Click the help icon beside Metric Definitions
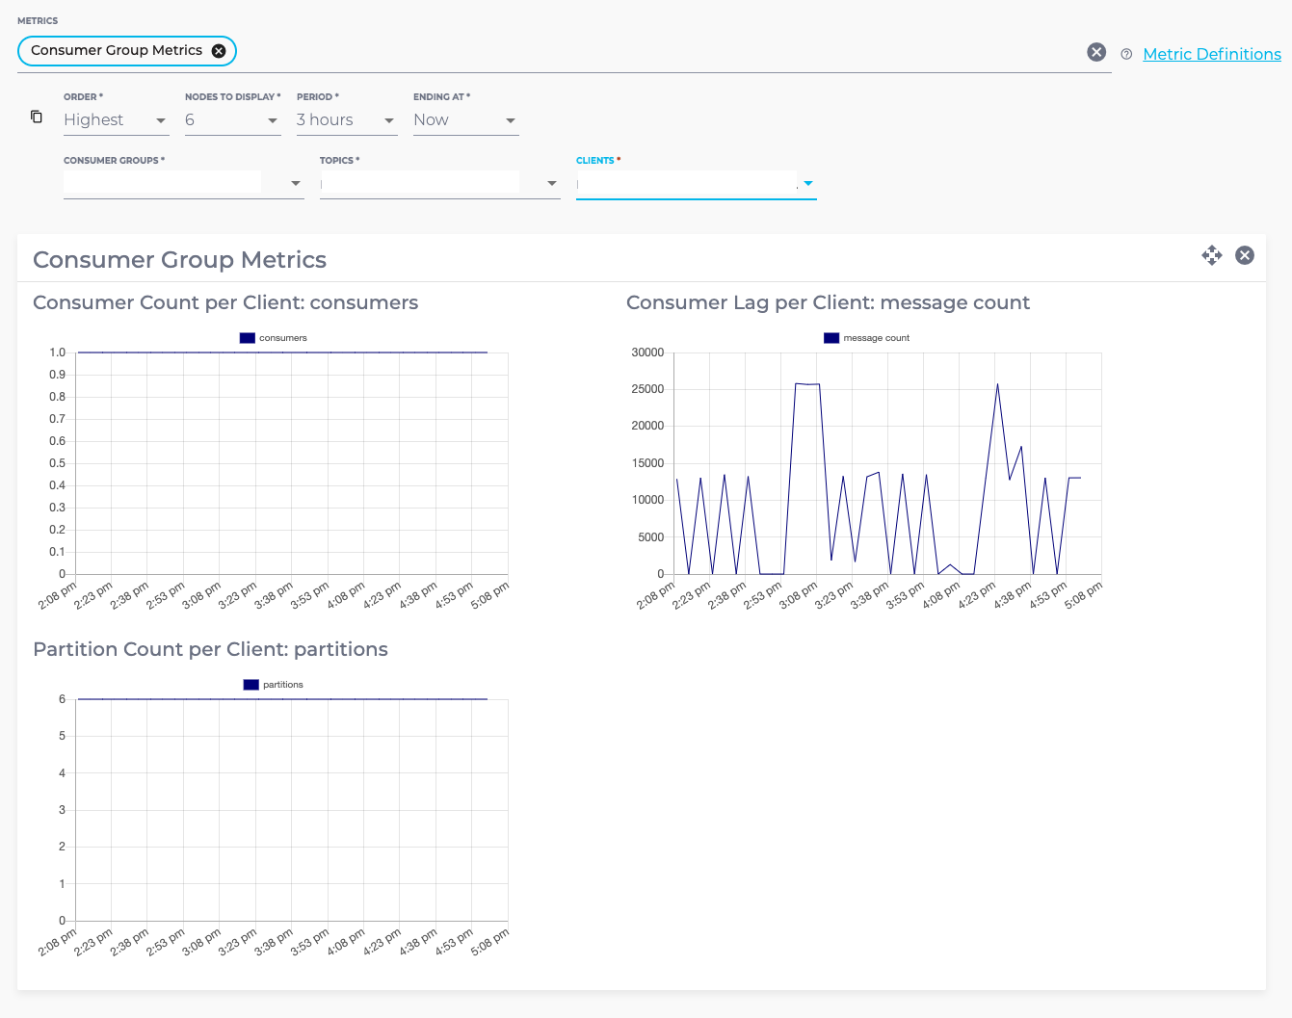This screenshot has height=1018, width=1292. click(x=1126, y=55)
